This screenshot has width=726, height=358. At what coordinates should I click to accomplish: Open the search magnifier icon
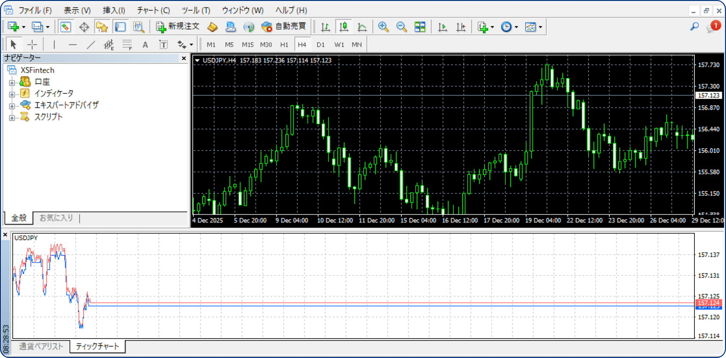(x=694, y=27)
